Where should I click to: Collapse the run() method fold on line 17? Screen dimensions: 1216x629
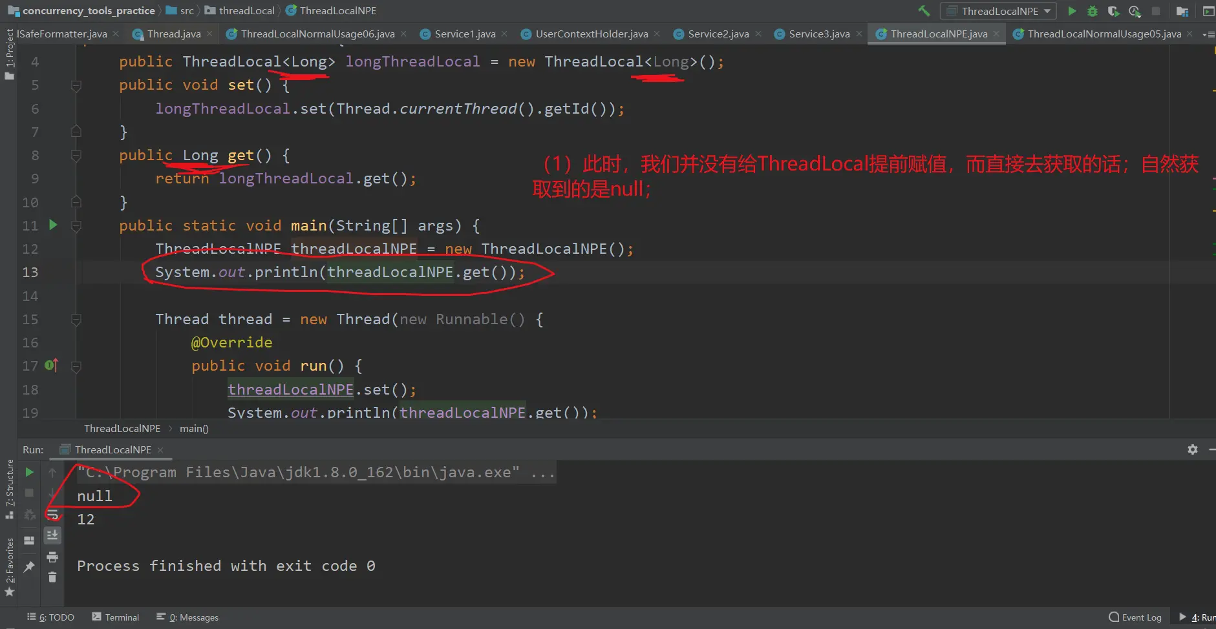(76, 367)
